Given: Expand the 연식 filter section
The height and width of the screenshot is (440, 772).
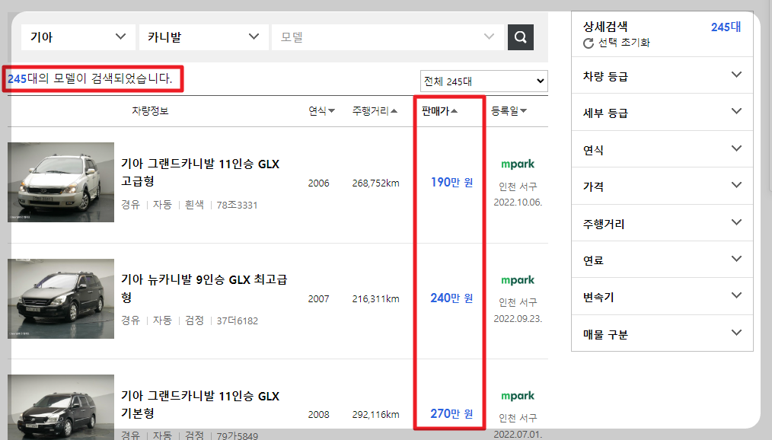Looking at the screenshot, I should tap(662, 150).
